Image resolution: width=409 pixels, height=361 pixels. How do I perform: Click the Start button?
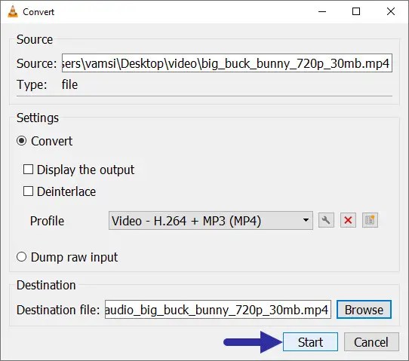pos(310,342)
